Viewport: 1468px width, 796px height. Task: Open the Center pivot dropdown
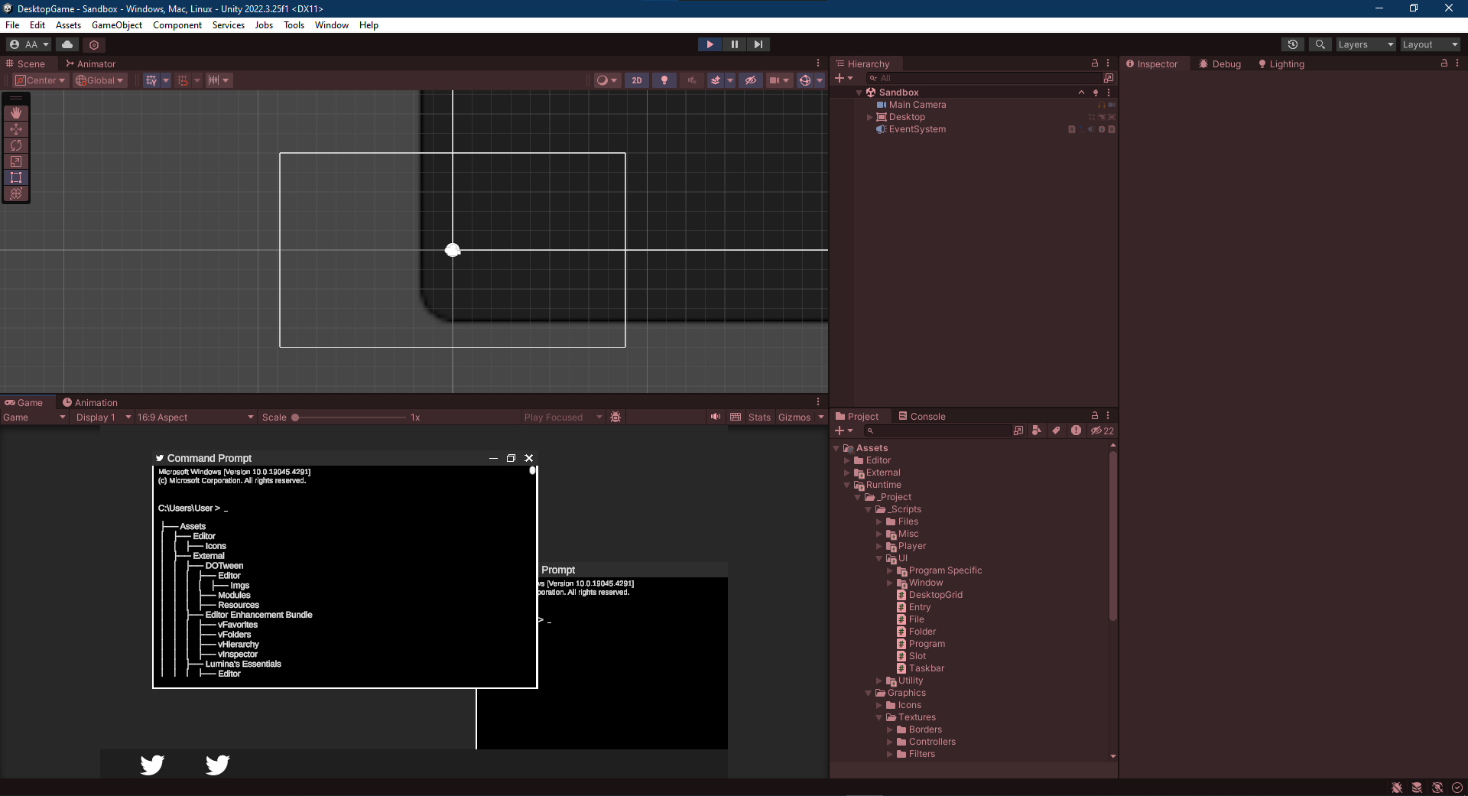click(41, 80)
